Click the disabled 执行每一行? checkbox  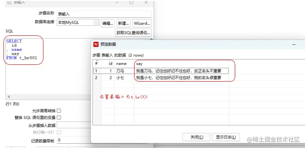pos(59,132)
